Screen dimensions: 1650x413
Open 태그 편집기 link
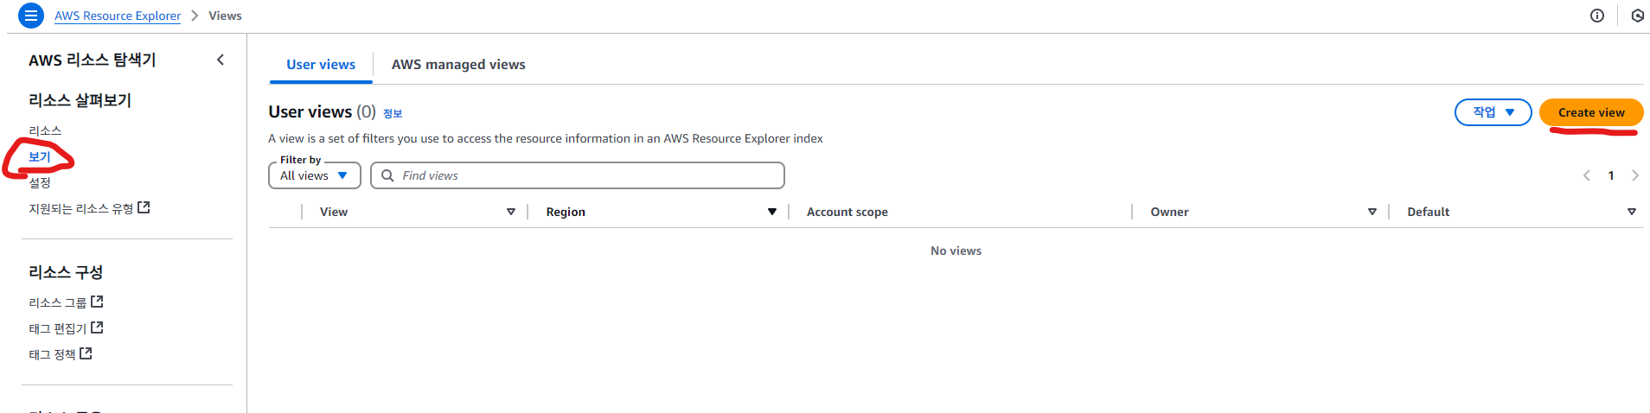coord(58,328)
